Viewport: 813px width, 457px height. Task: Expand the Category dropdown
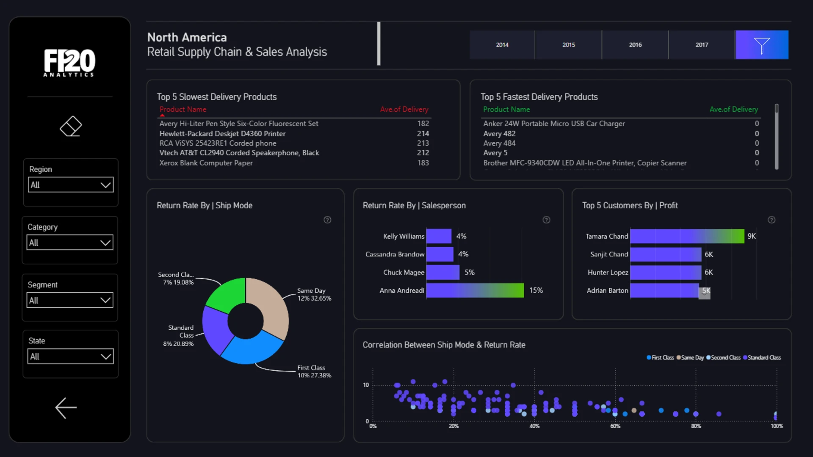(70, 242)
